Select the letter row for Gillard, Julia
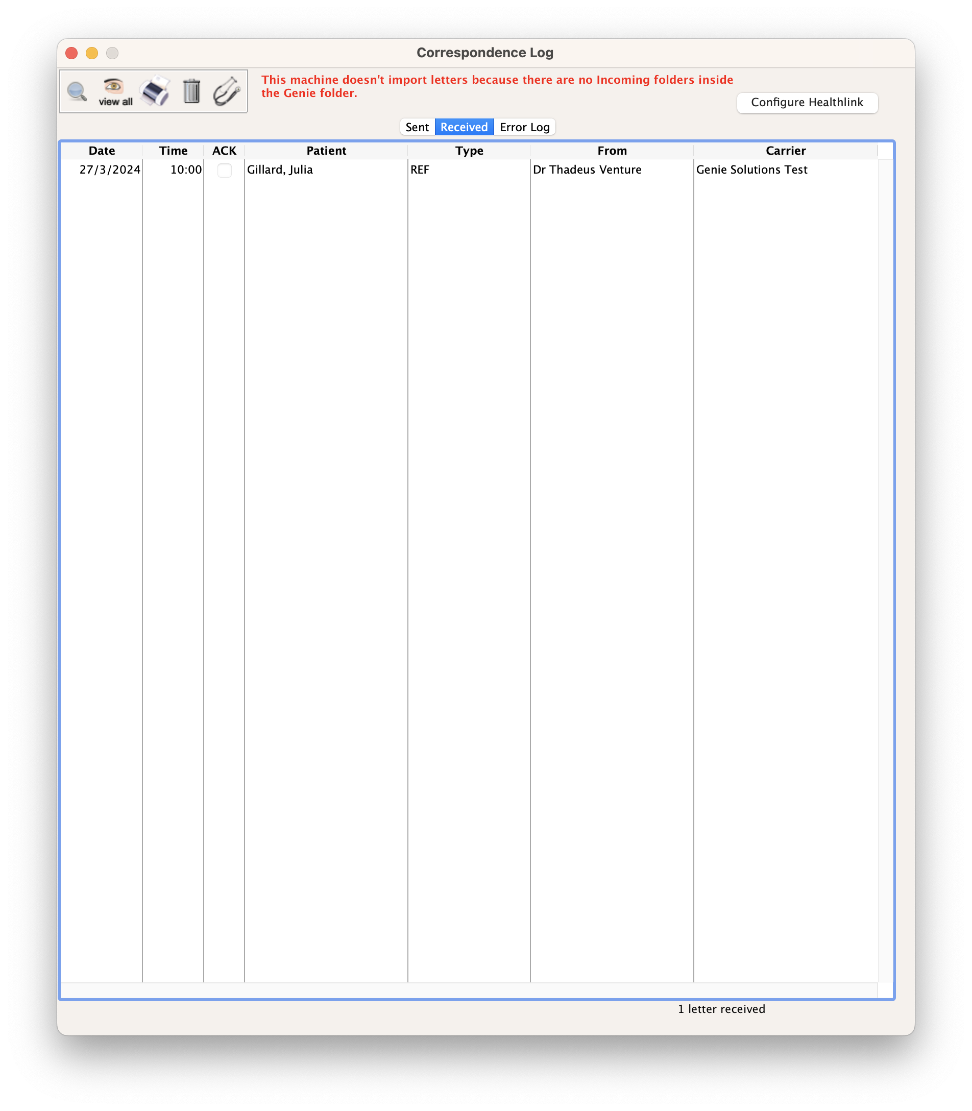The width and height of the screenshot is (972, 1111). (326, 170)
